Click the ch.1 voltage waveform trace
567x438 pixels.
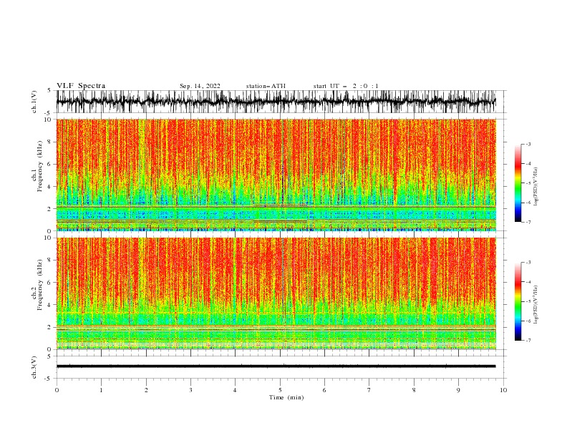(276, 102)
